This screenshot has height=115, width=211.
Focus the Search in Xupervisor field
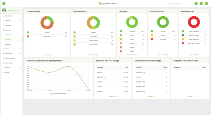tap(180, 4)
